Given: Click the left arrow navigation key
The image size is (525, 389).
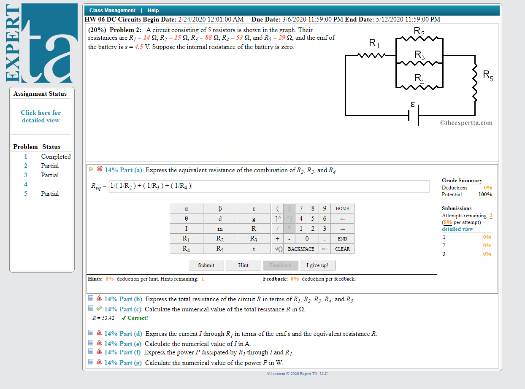Looking at the screenshot, I should (342, 219).
